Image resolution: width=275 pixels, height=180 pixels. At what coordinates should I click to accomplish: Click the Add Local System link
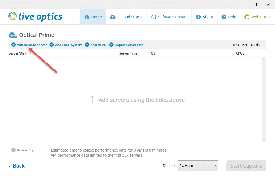coord(68,45)
